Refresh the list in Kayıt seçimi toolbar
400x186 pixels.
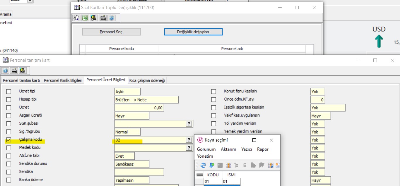click(203, 166)
